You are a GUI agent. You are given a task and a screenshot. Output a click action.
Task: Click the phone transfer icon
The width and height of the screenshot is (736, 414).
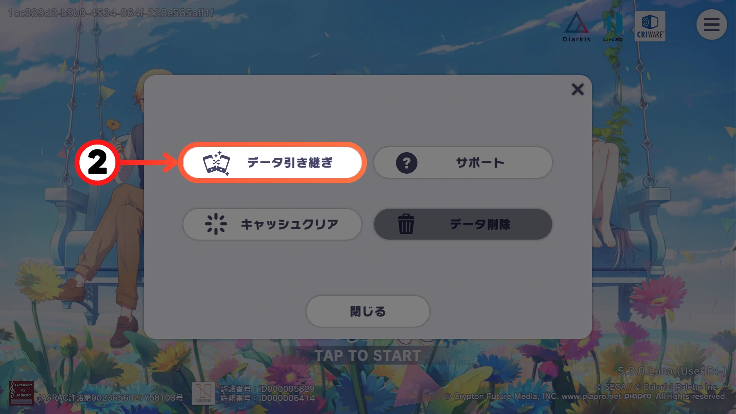click(x=216, y=163)
